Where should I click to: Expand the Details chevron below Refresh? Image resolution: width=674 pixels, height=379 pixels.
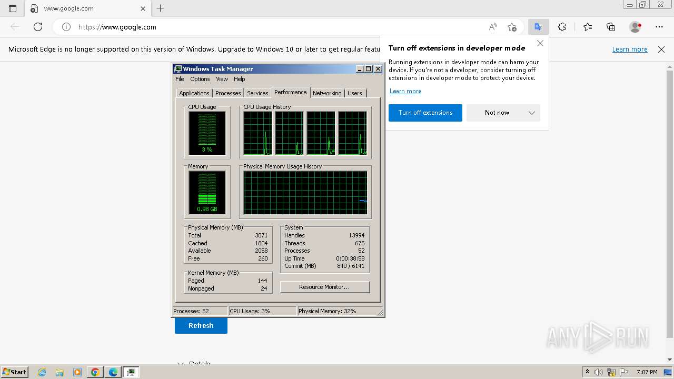point(181,364)
